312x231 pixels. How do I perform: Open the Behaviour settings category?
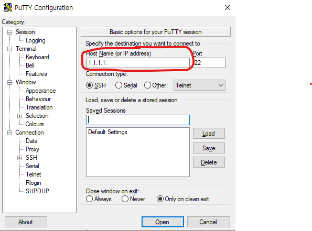pyautogui.click(x=38, y=99)
